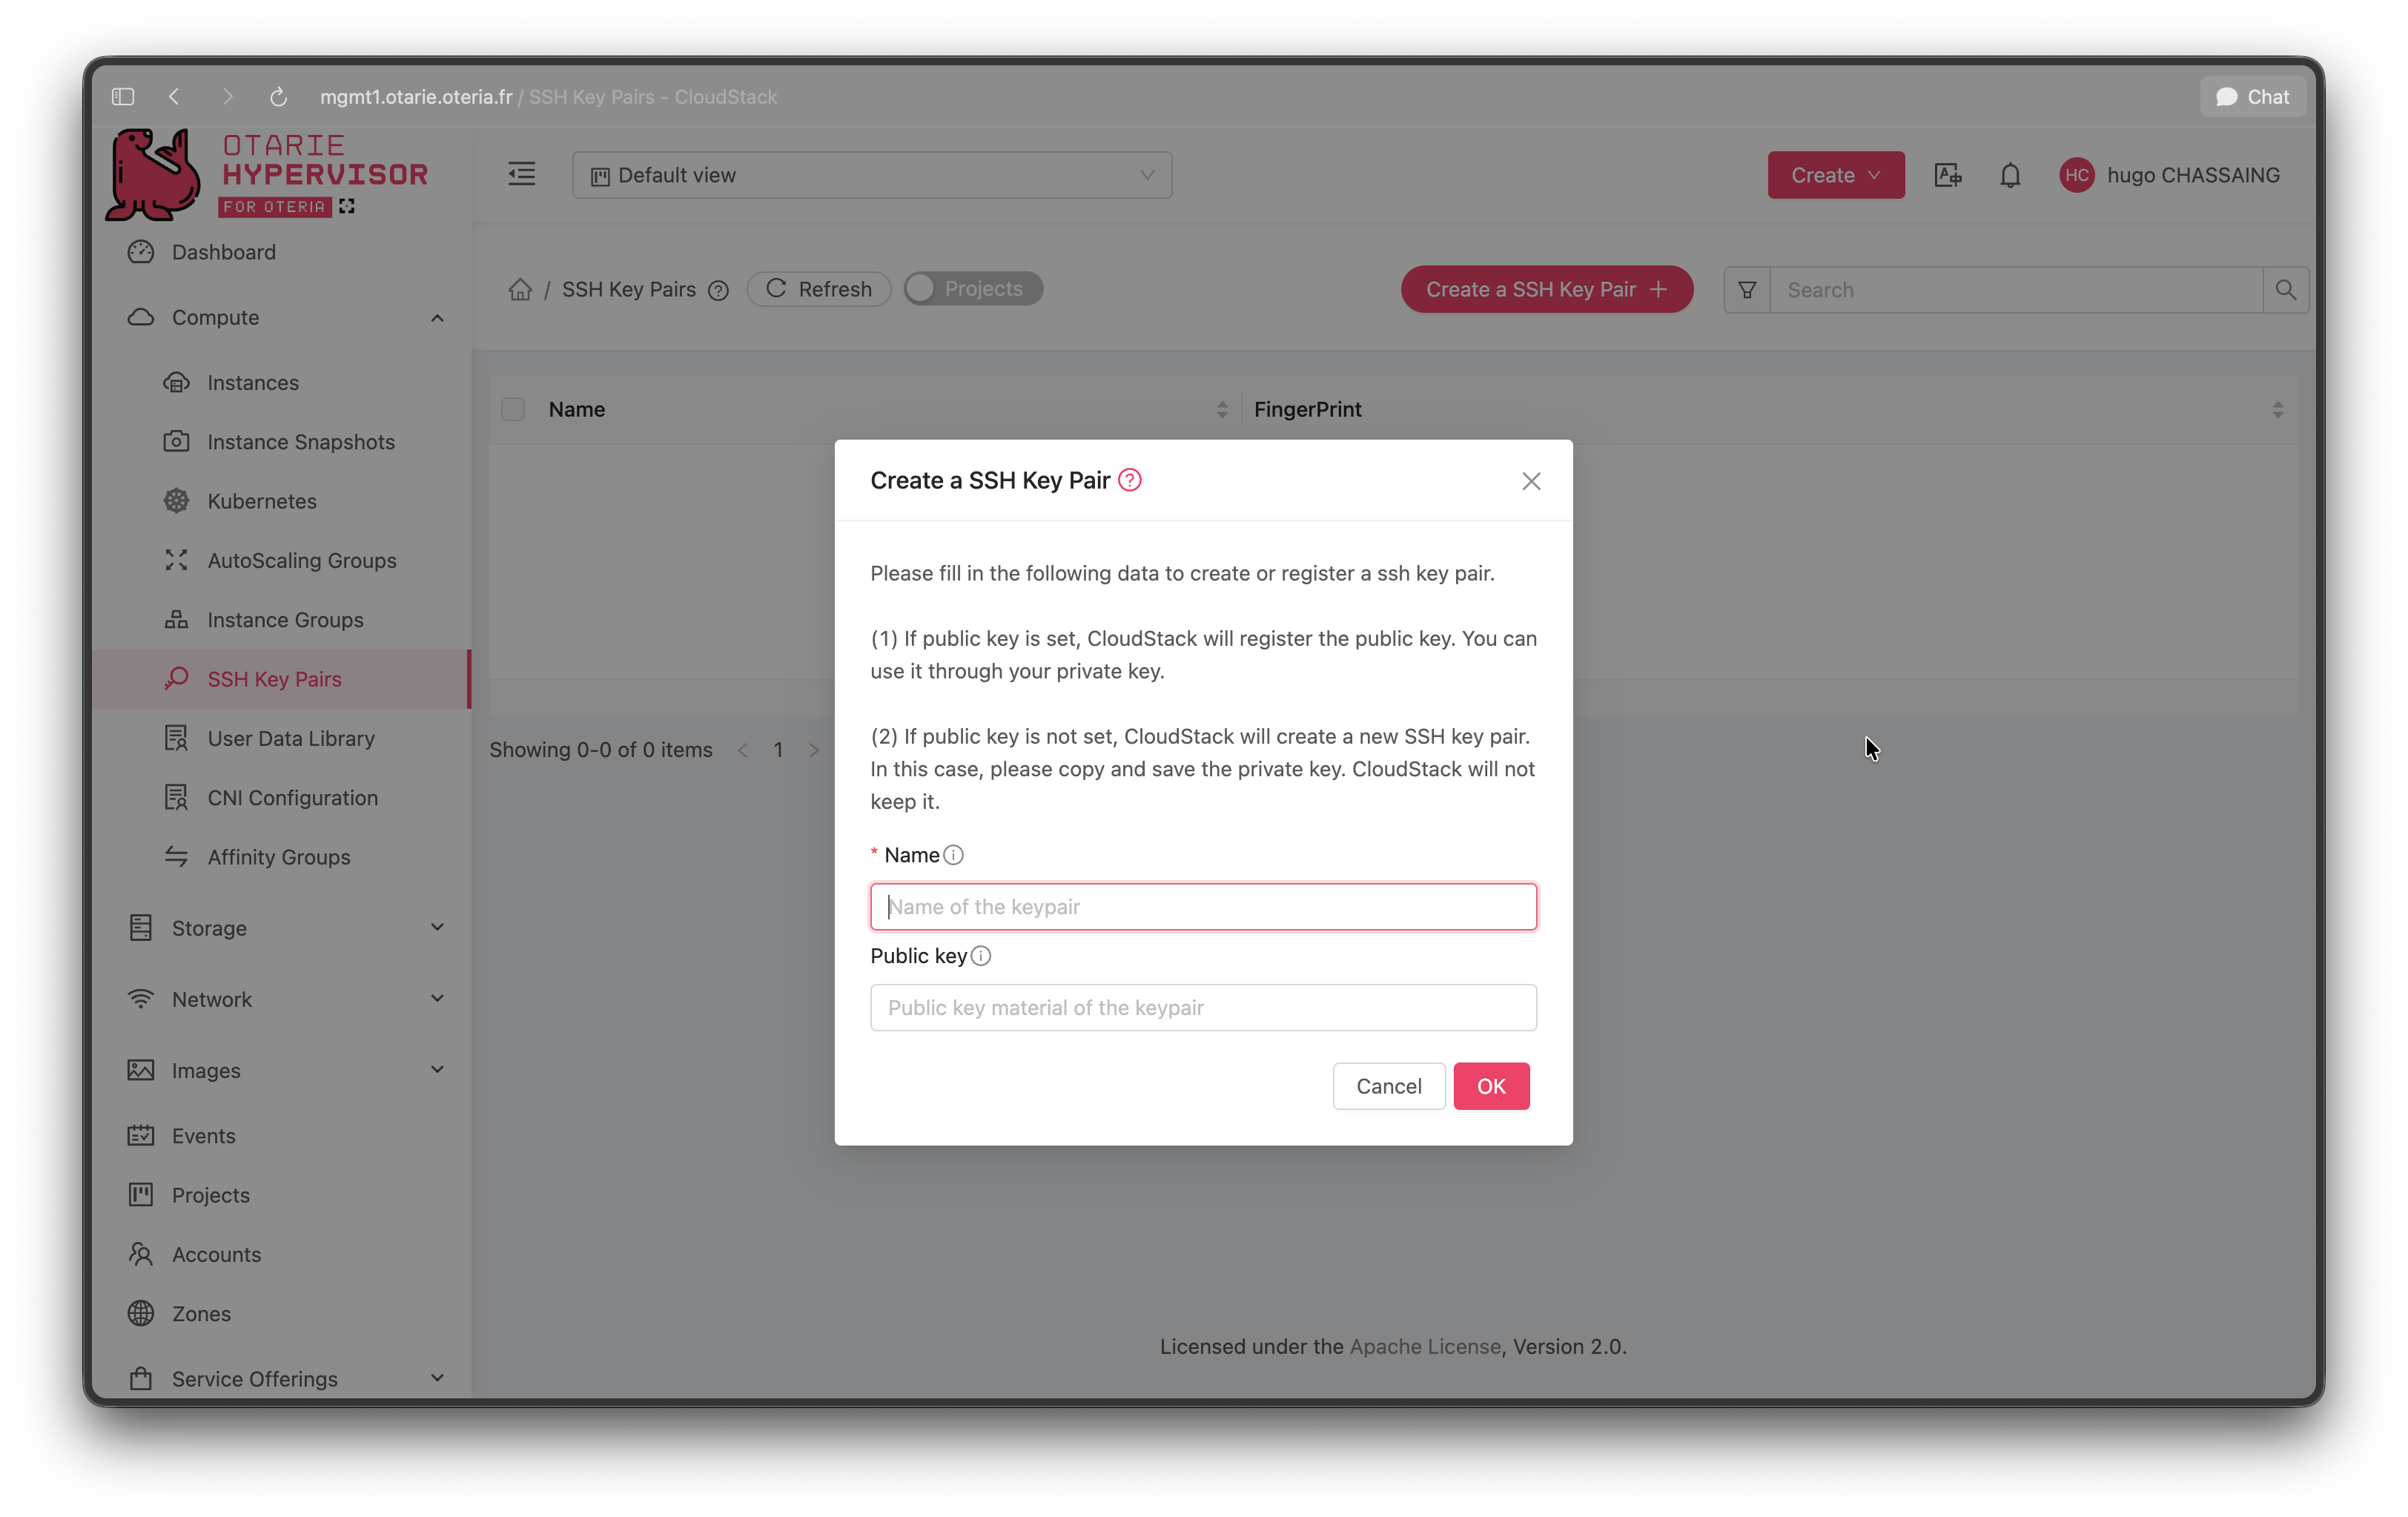
Task: Open the notifications bell
Action: 2010,175
